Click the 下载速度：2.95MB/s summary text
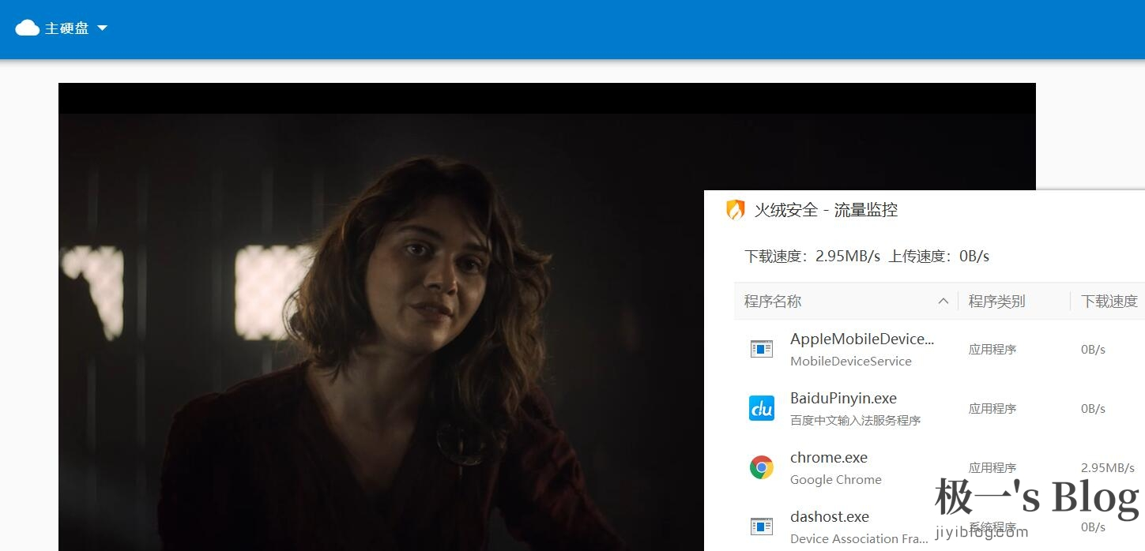 [x=812, y=257]
